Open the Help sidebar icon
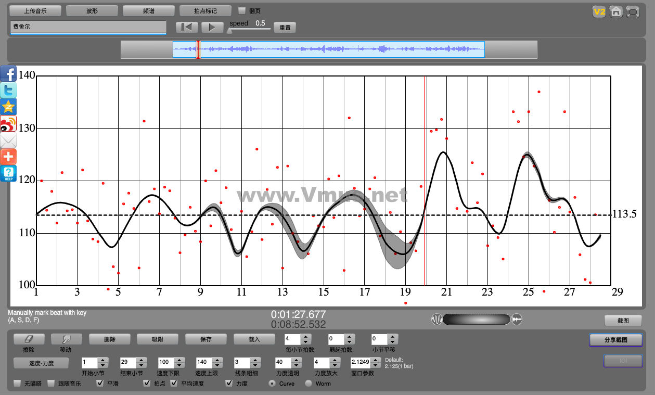 [9, 173]
